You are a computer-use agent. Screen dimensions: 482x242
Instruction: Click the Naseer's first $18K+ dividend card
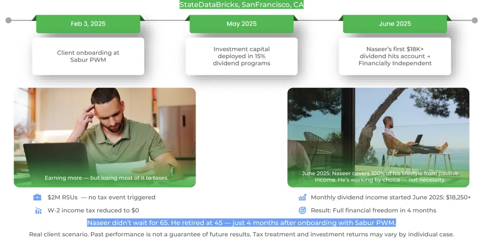[395, 56]
